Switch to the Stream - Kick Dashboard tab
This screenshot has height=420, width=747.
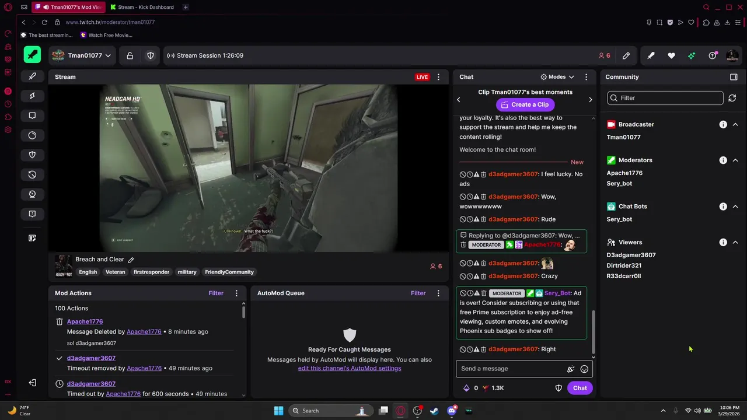(142, 7)
